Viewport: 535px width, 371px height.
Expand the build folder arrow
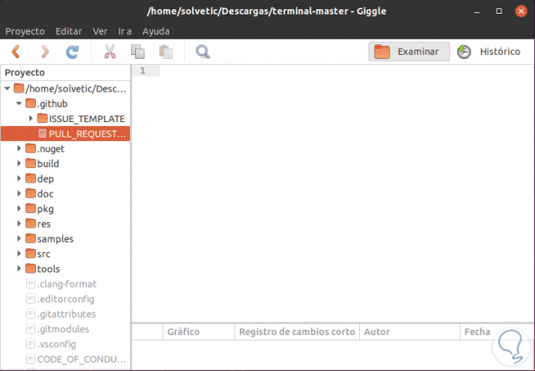(19, 163)
